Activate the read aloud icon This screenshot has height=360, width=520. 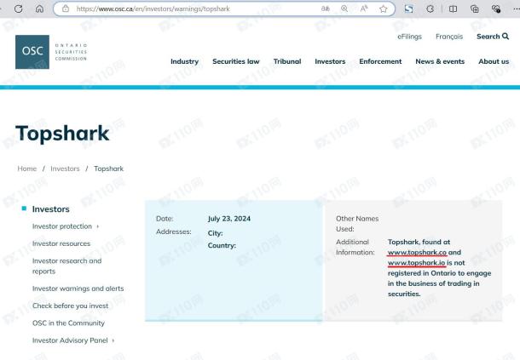tap(364, 9)
